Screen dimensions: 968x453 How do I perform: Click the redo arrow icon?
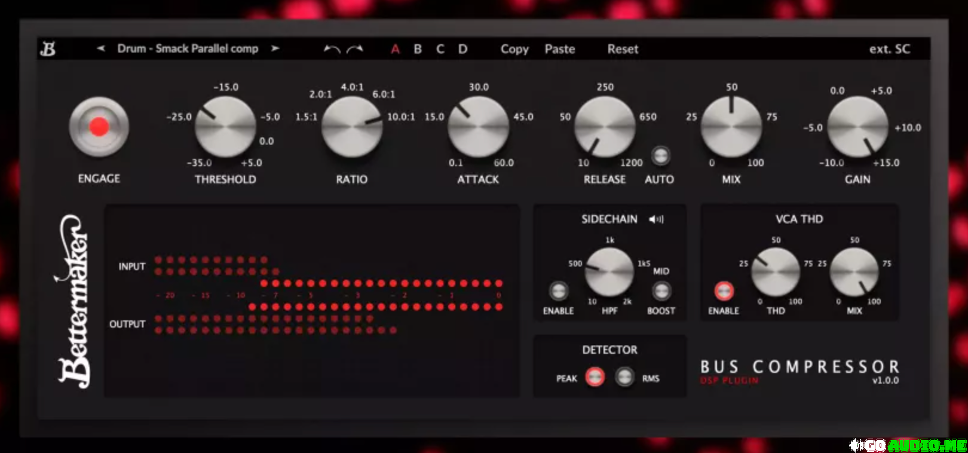(355, 49)
